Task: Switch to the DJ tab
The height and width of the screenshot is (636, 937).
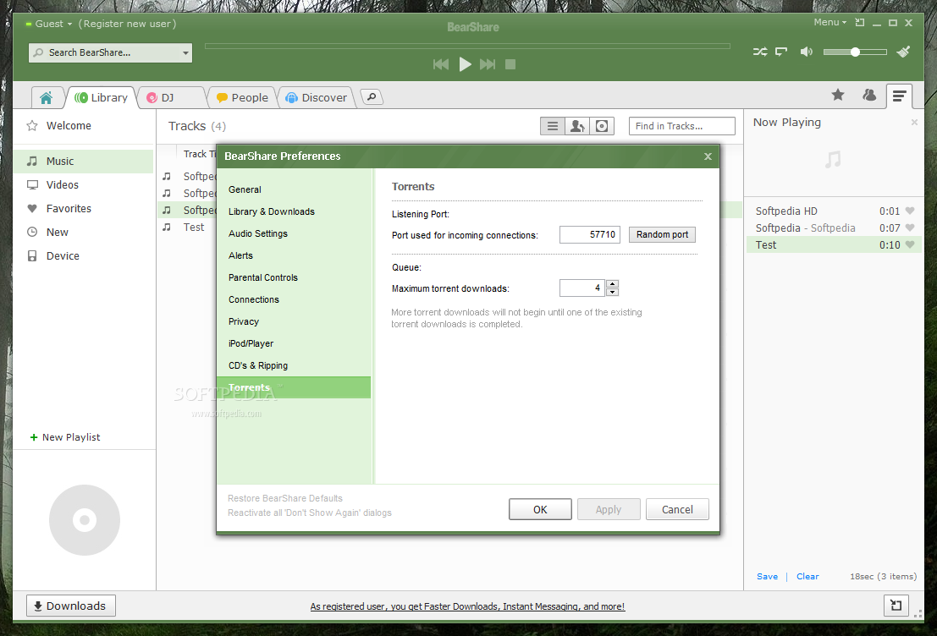Action: 170,97
